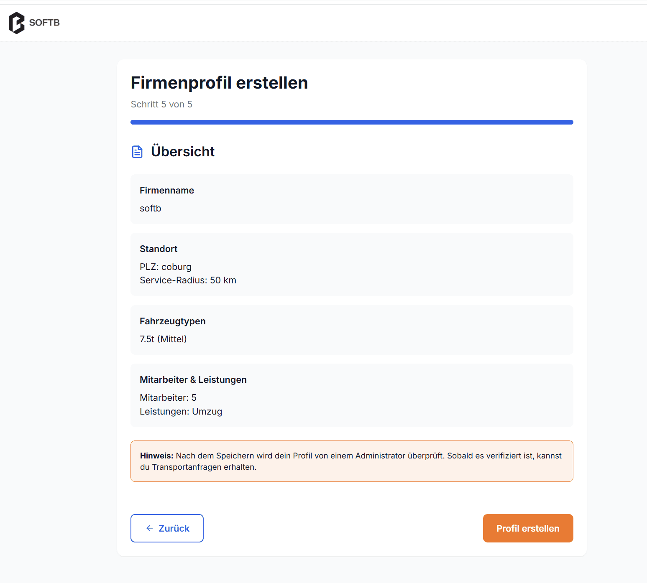
Task: Click the left arrow icon in Zurück
Action: click(x=149, y=528)
